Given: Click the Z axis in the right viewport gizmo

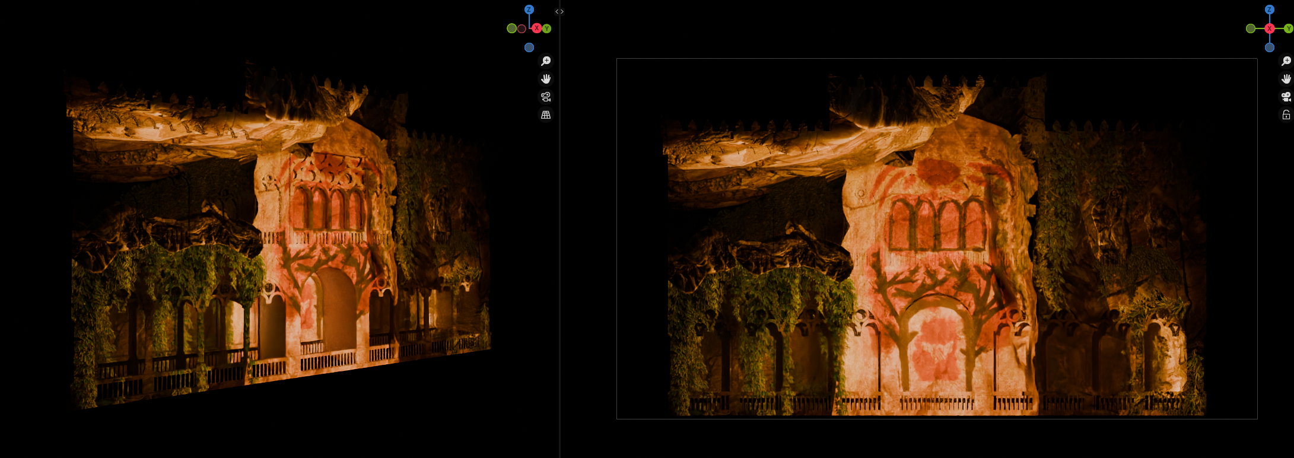Looking at the screenshot, I should tap(1269, 9).
